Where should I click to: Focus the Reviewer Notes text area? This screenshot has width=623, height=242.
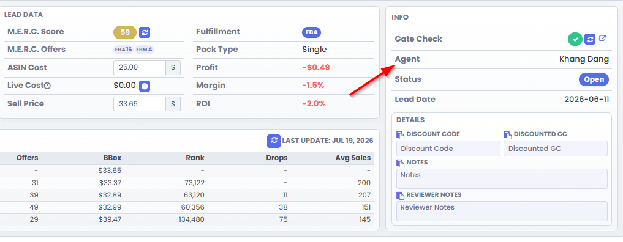502,211
